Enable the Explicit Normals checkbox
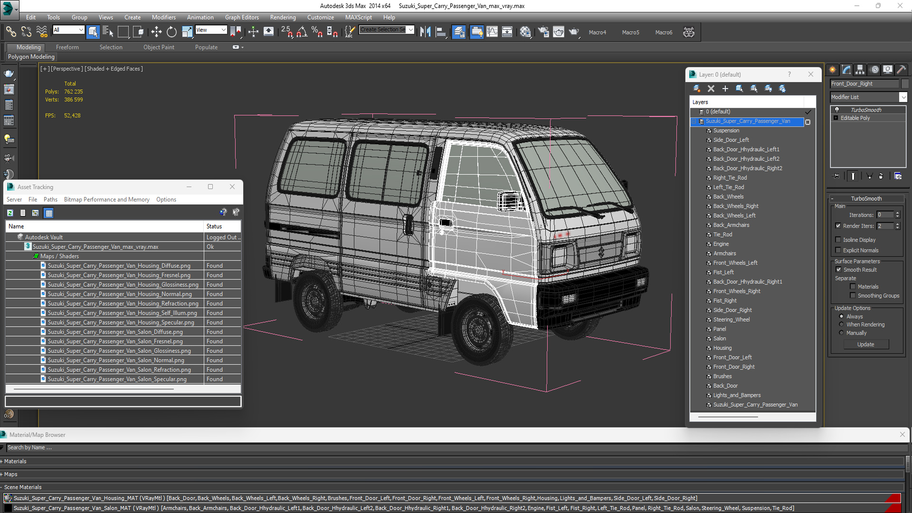912x513 pixels. (x=838, y=250)
